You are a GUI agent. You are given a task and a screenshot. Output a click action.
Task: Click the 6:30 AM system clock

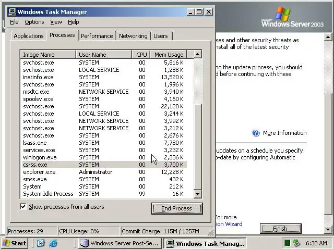click(x=316, y=243)
